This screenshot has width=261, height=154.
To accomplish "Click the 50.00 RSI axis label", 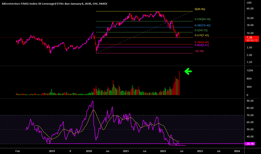I will [250, 129].
